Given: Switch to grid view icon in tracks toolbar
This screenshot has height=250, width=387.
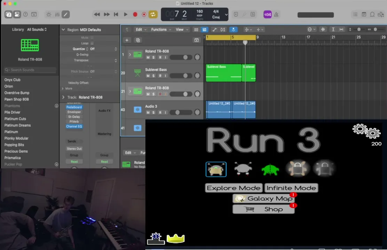Looking at the screenshot, I should [196, 30].
